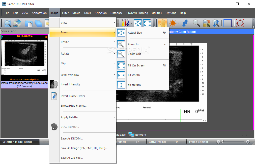The width and height of the screenshot is (255, 164).
Task: Expand the Level-Window submenu
Action: click(82, 75)
